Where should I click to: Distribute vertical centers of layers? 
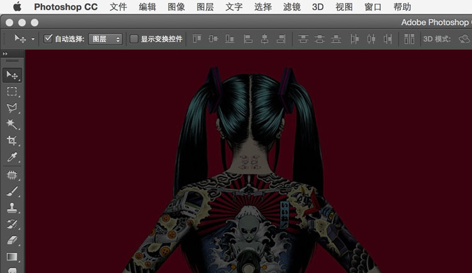tap(320, 39)
